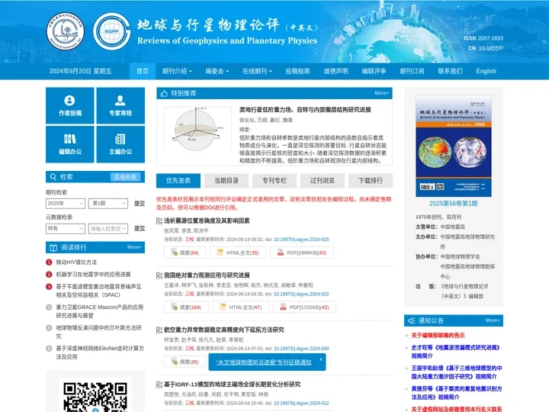The image size is (549, 412).
Task: Click the 请输入检索词 search input
Action: click(x=108, y=228)
